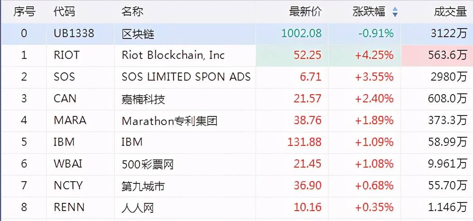This screenshot has width=473, height=221.
Task: Select the 名称 column header
Action: (x=132, y=12)
